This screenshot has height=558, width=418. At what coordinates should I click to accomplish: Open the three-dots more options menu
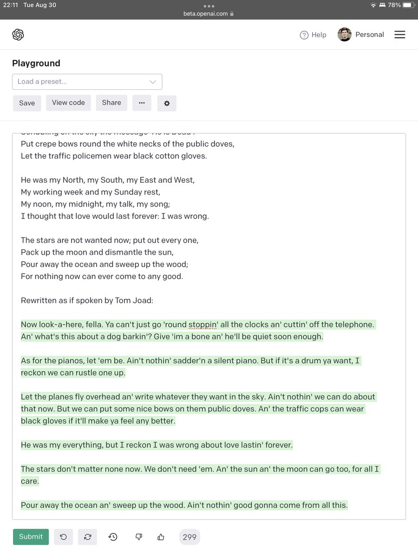(x=142, y=103)
